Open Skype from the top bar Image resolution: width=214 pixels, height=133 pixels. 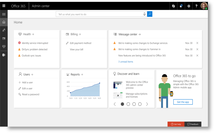[x=173, y=6]
